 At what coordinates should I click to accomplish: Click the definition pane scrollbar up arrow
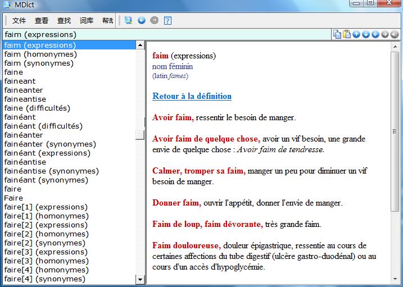pos(395,45)
